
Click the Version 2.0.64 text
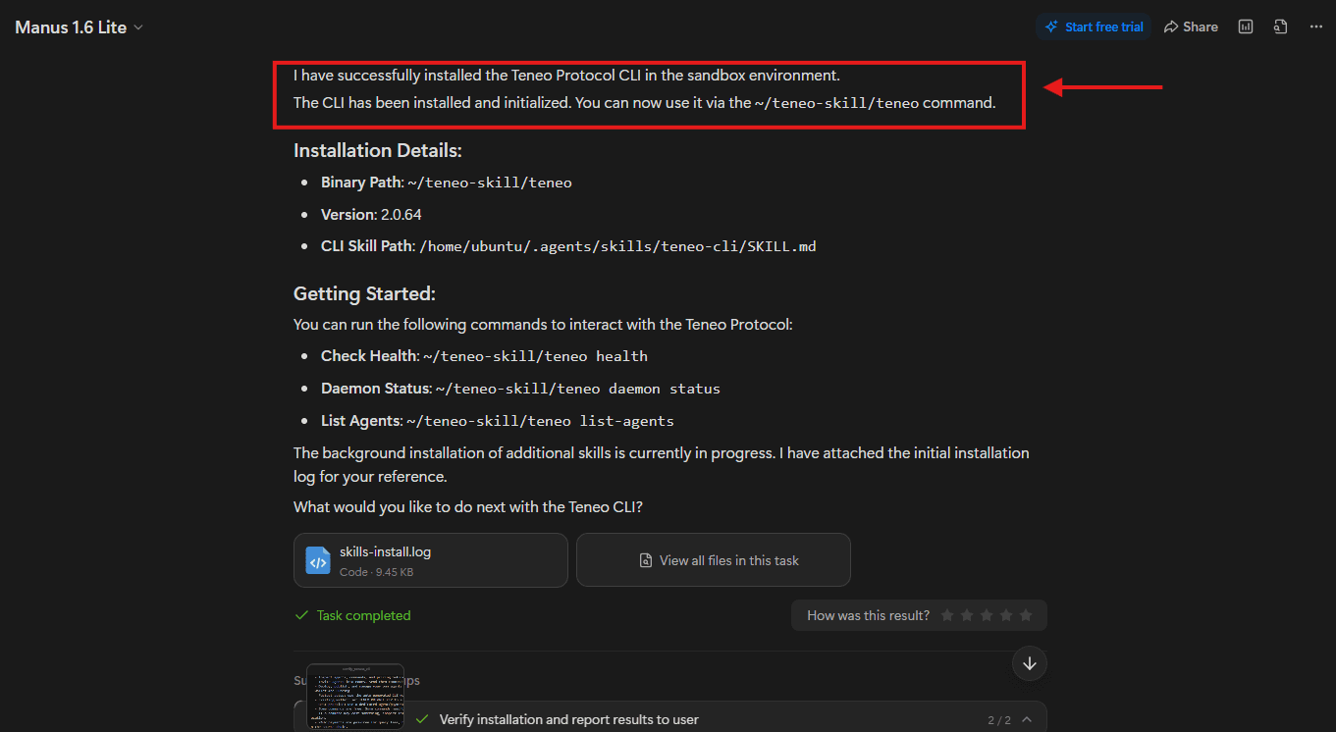click(371, 214)
